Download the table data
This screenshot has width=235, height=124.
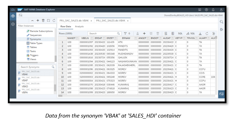[x=200, y=33]
